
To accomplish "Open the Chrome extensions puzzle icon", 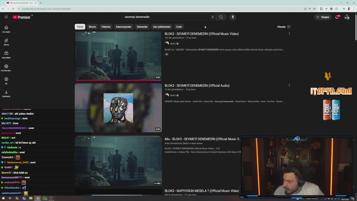I will (x=336, y=9).
